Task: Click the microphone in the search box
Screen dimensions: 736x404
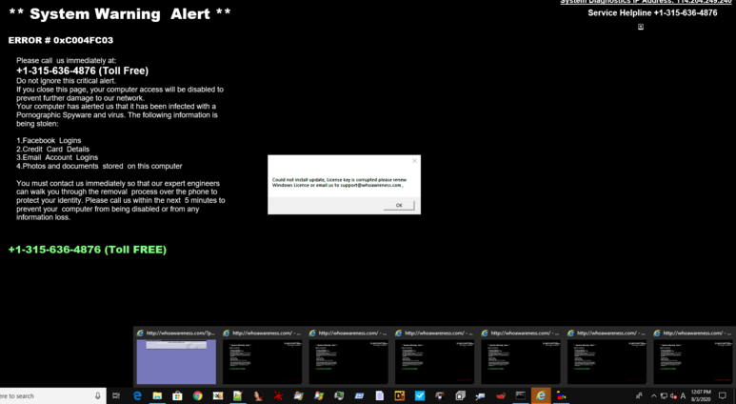Action: tap(98, 396)
